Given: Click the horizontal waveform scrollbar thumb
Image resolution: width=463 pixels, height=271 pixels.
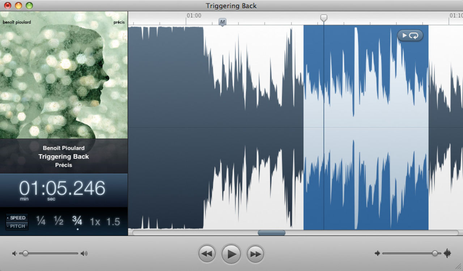Looking at the screenshot, I should 271,233.
